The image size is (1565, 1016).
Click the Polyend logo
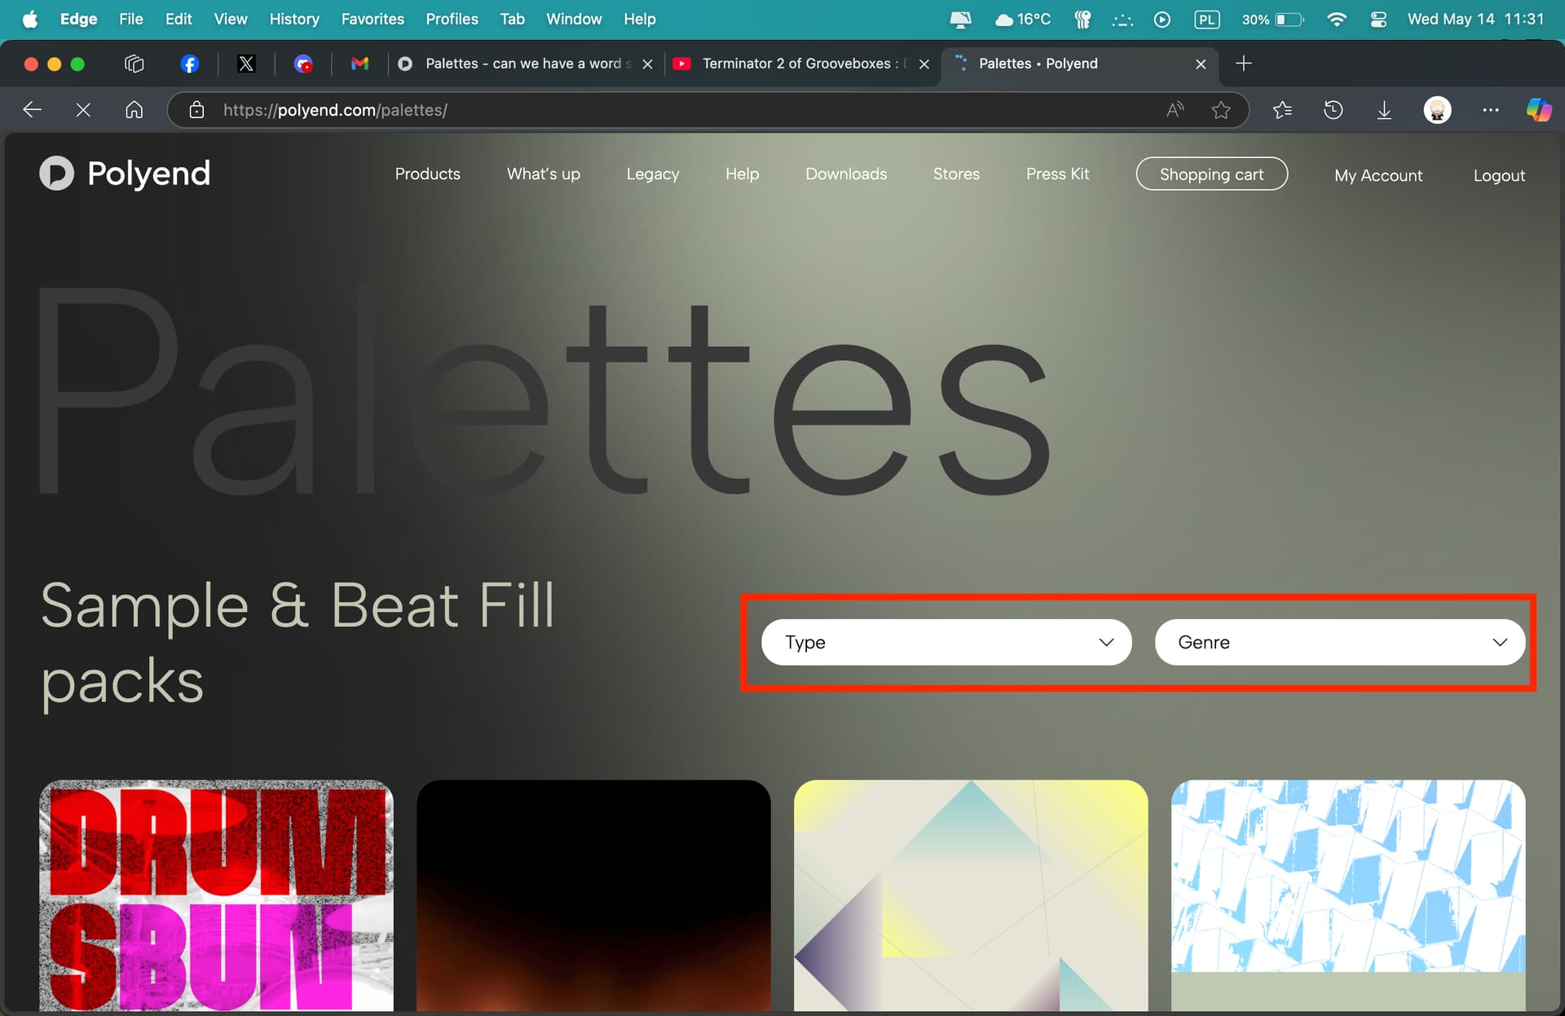click(125, 174)
